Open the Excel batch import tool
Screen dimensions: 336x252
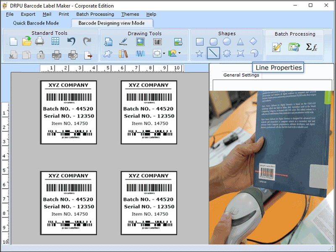[x=294, y=46]
